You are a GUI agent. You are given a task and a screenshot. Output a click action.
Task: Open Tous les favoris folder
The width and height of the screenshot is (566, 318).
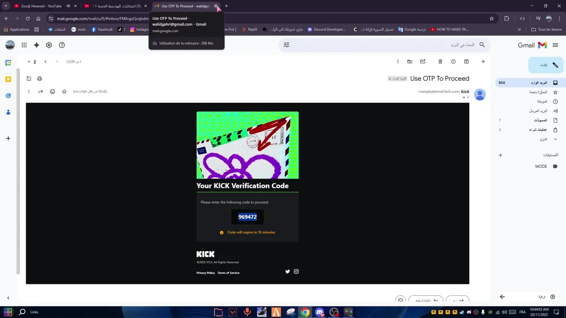point(547,30)
